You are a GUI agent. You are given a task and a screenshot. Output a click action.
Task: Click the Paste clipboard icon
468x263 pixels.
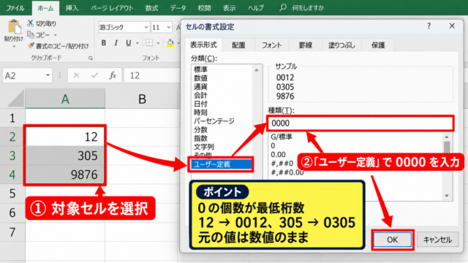click(14, 27)
